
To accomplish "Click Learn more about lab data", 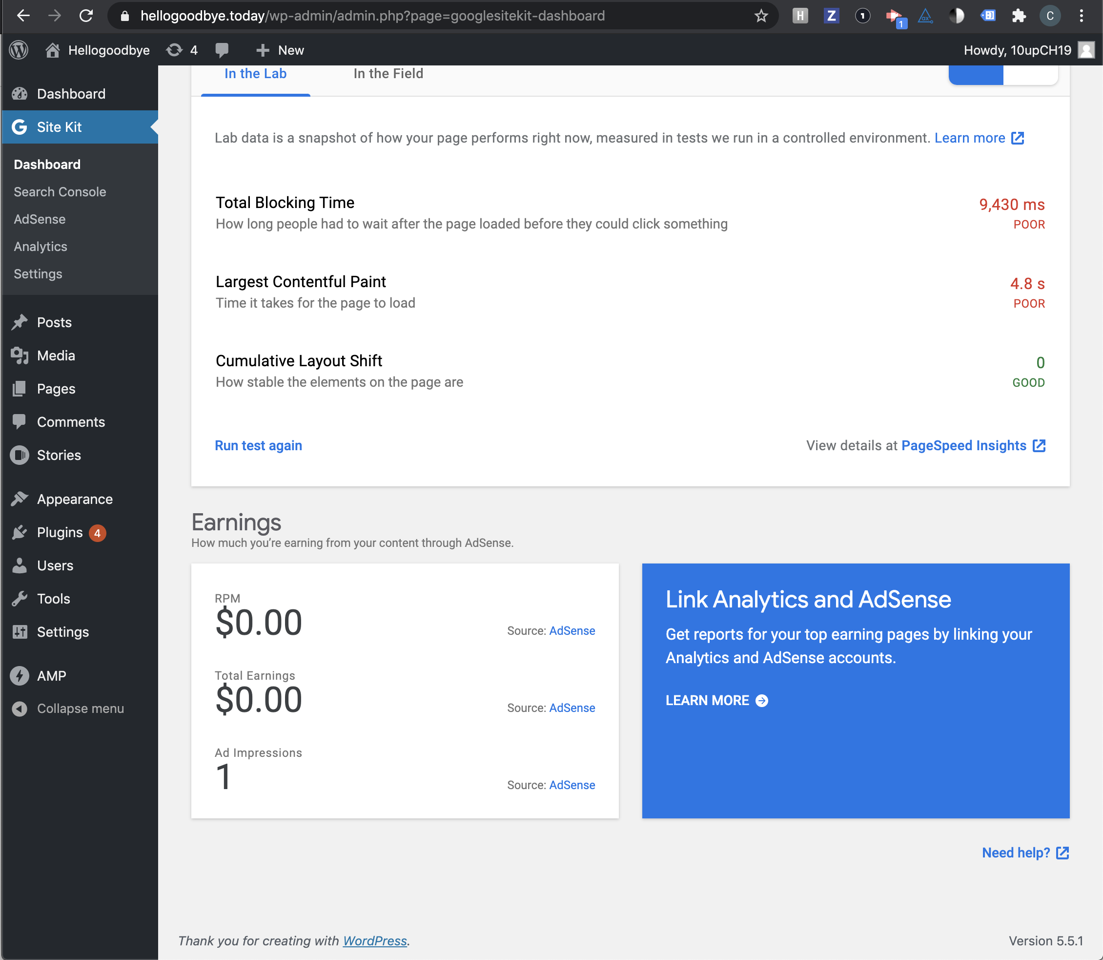I will (980, 138).
